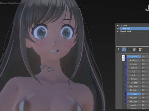Click the B_Angry value field
149x111 pixels.
click(x=145, y=64)
